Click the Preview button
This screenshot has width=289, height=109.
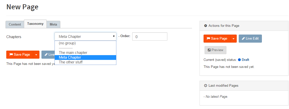click(x=215, y=50)
